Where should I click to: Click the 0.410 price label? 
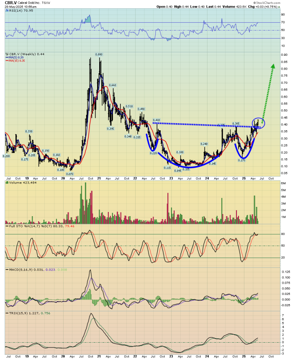click(x=156, y=120)
